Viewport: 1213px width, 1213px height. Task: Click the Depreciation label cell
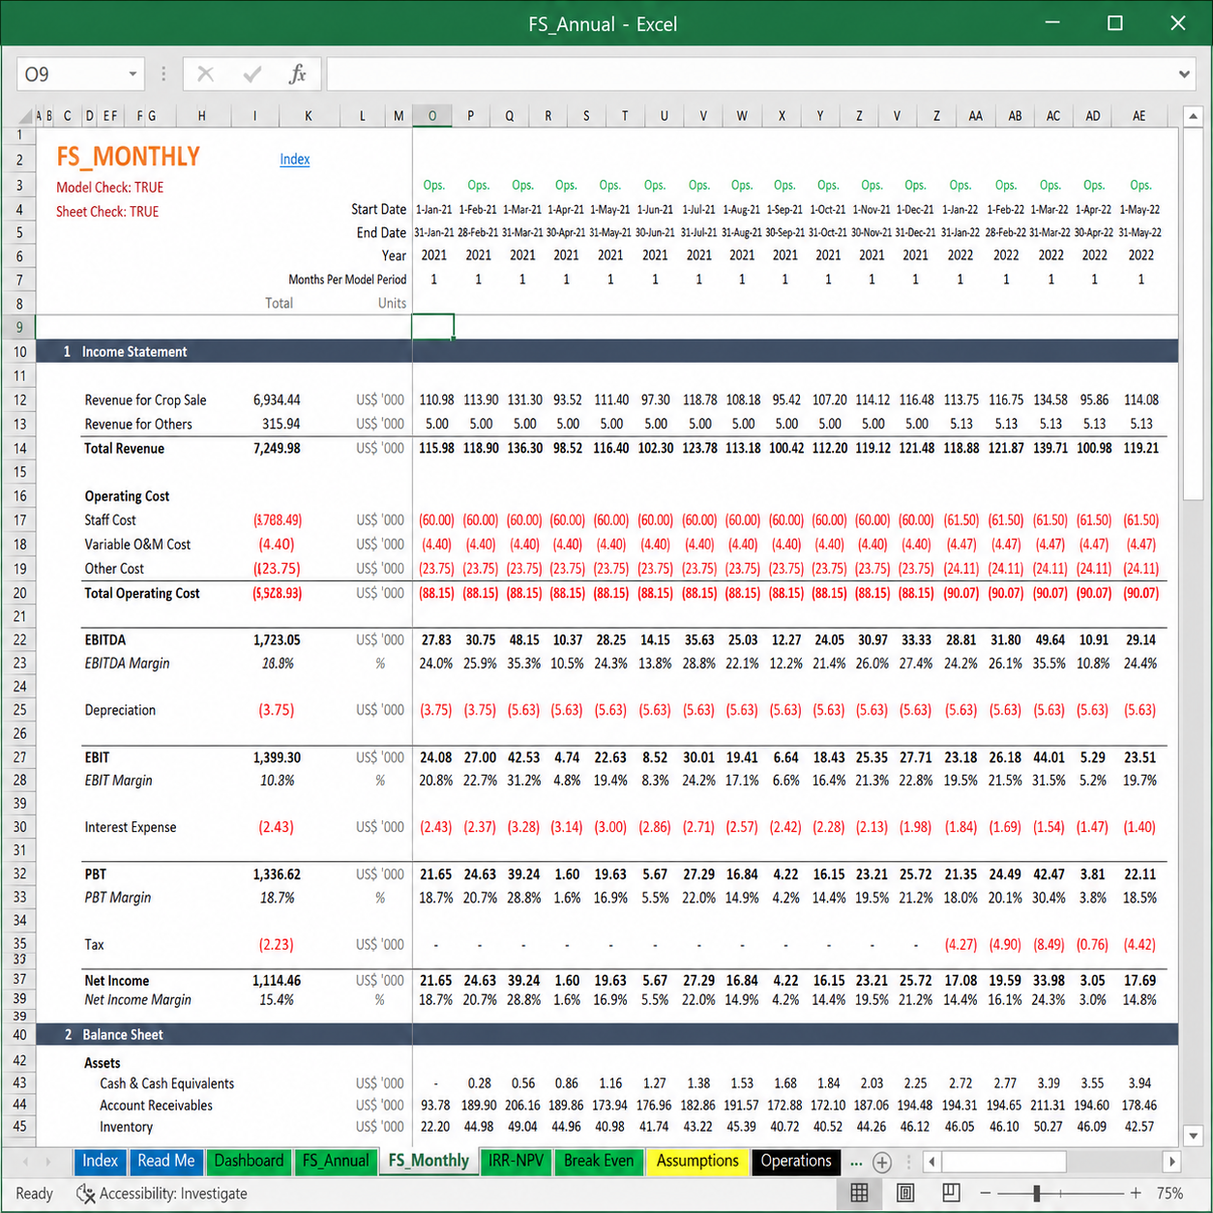pyautogui.click(x=120, y=710)
